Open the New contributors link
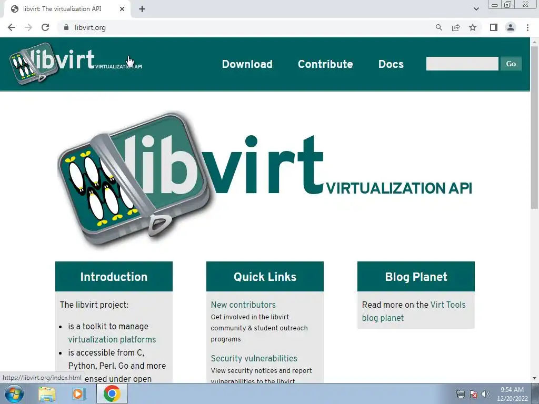 (x=243, y=305)
